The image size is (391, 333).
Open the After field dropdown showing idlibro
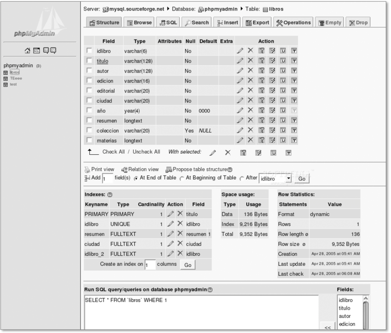(276, 178)
